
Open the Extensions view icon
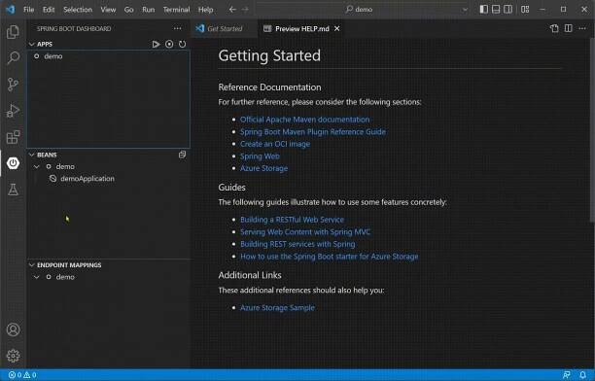(13, 137)
